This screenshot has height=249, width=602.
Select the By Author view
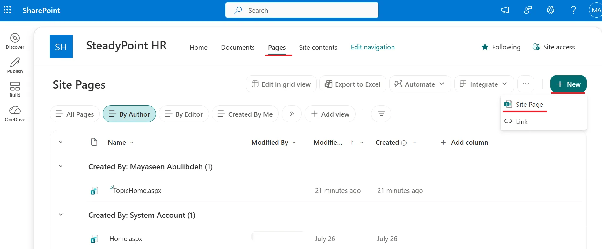pyautogui.click(x=129, y=114)
